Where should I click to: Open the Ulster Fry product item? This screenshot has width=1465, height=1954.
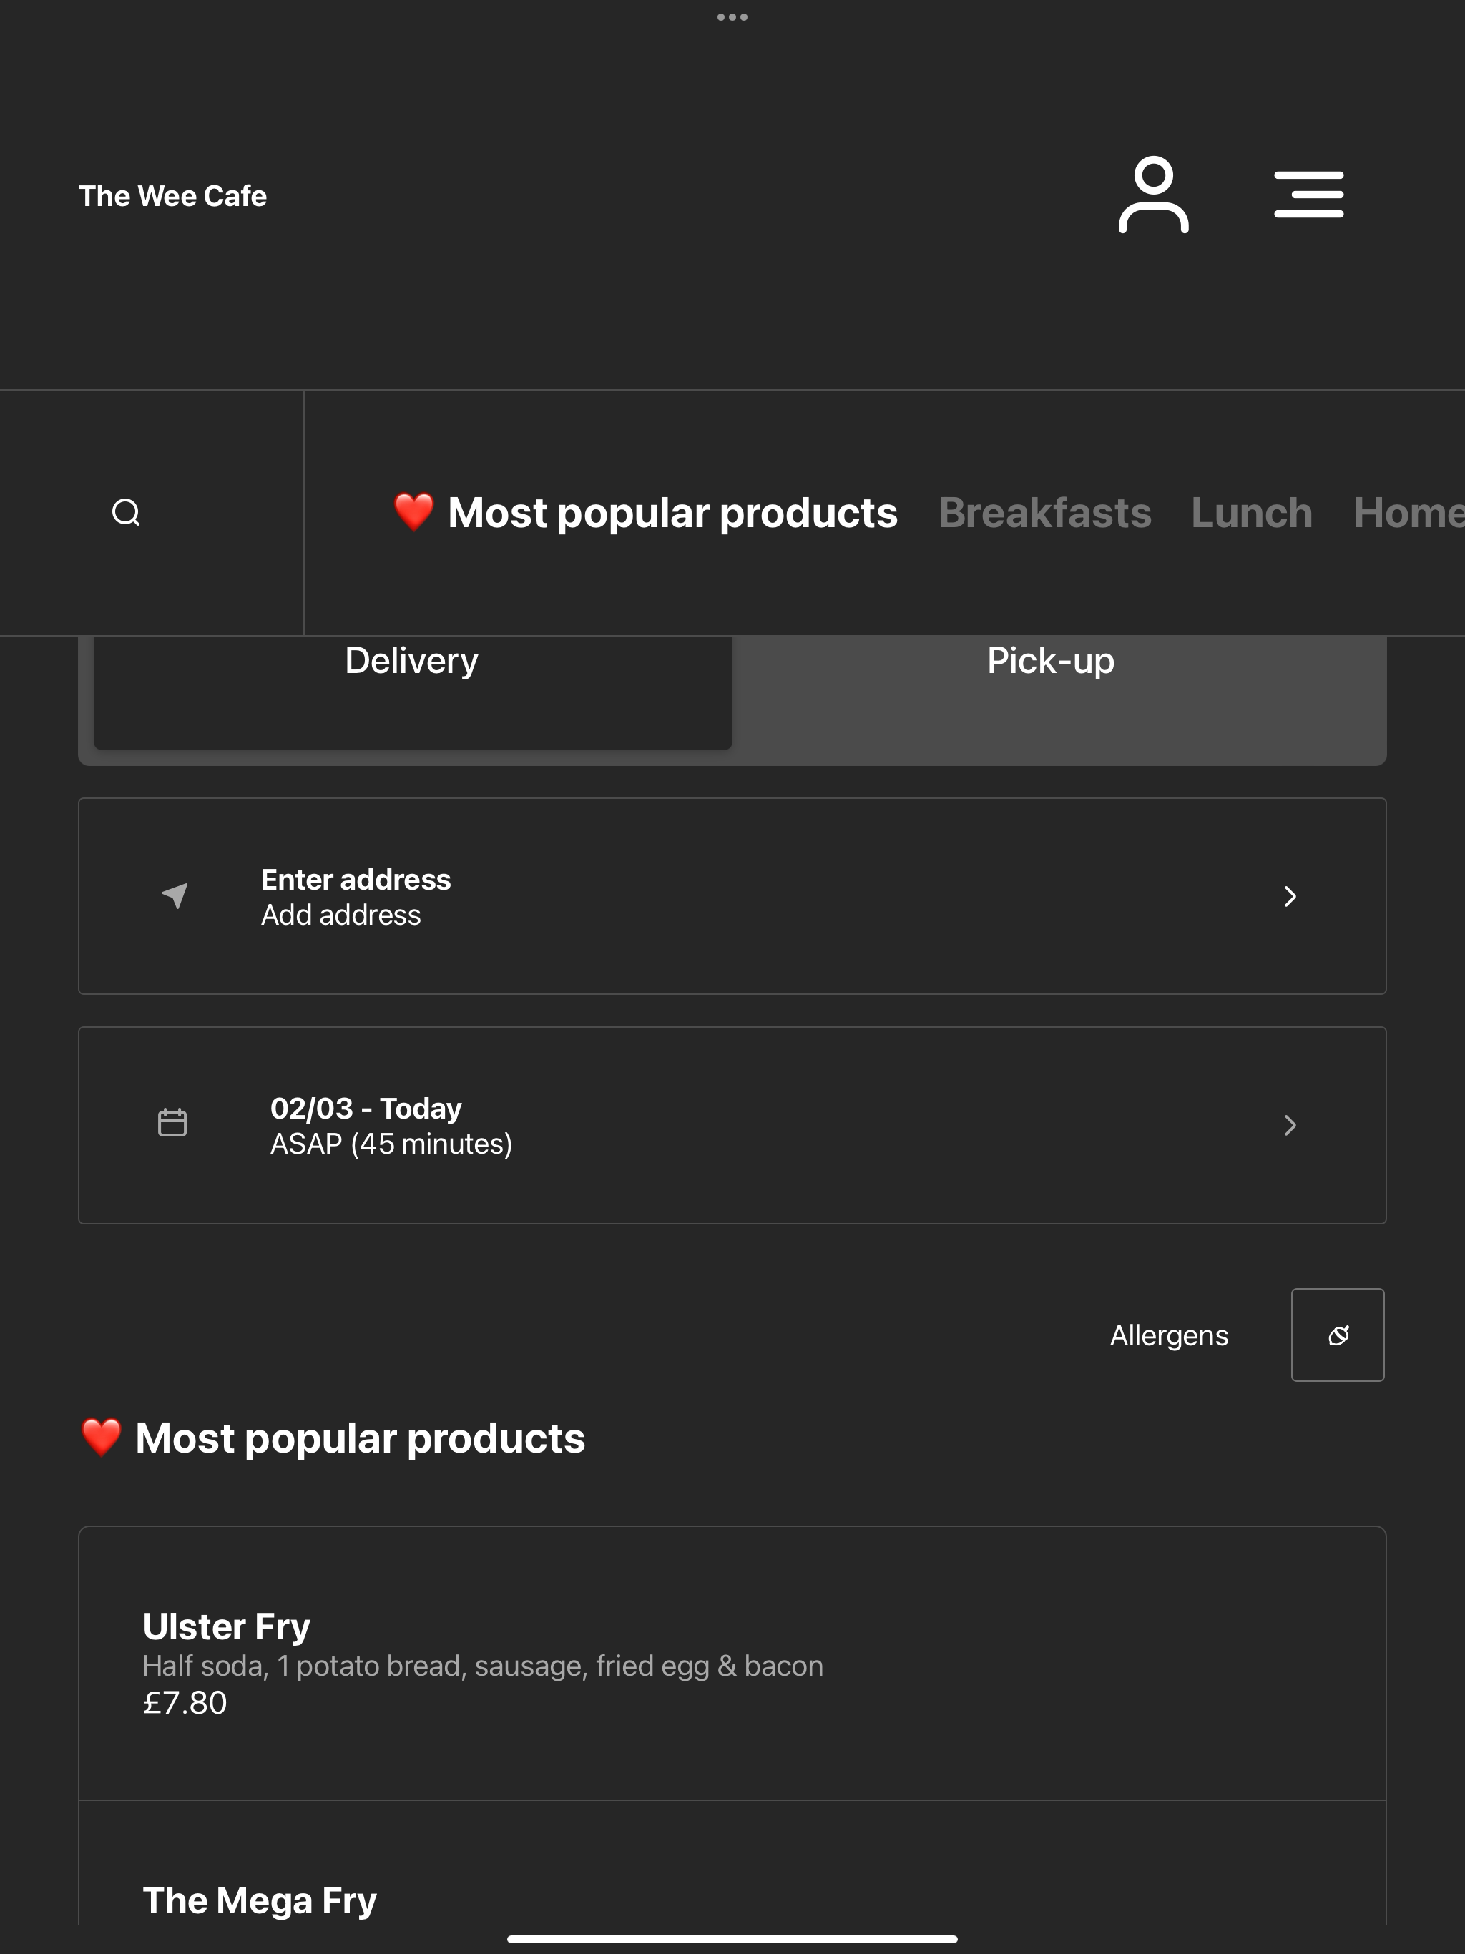[732, 1664]
